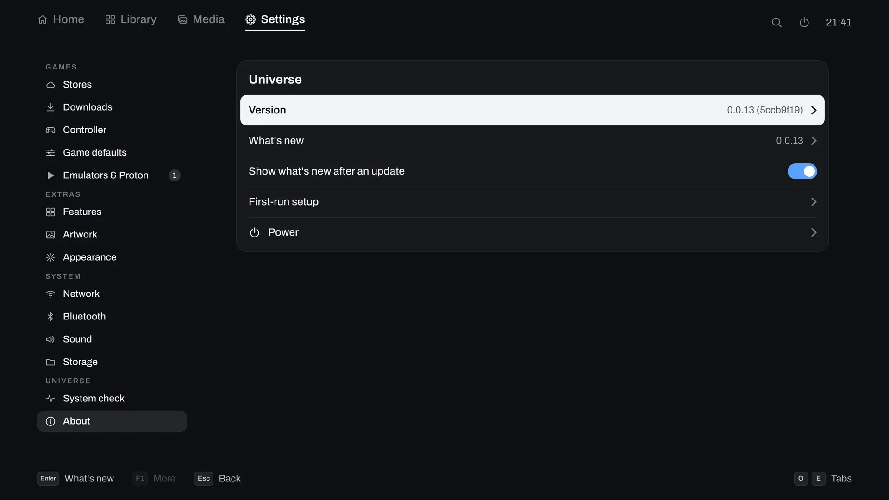Open What's new row chevron

click(814, 141)
